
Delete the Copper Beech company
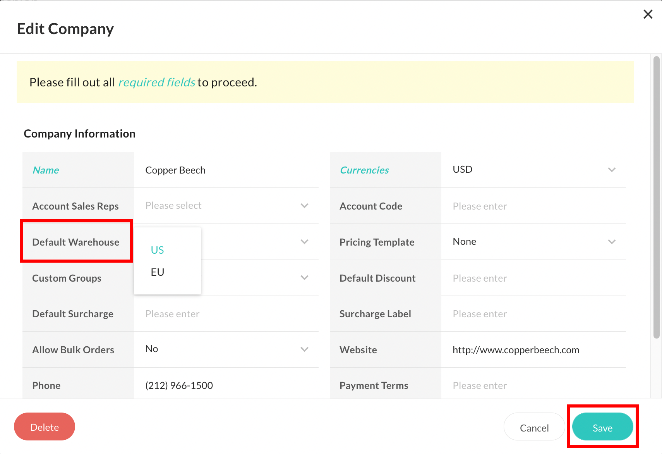[45, 426]
